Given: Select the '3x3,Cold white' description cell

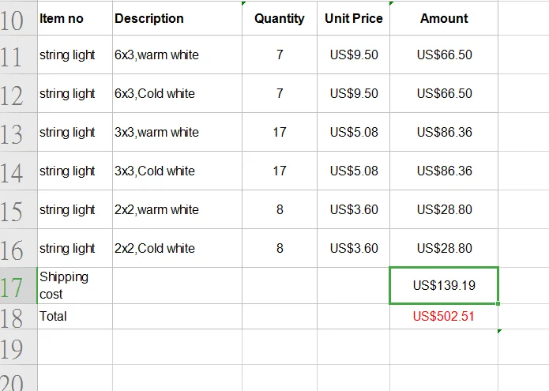Looking at the screenshot, I should point(177,171).
